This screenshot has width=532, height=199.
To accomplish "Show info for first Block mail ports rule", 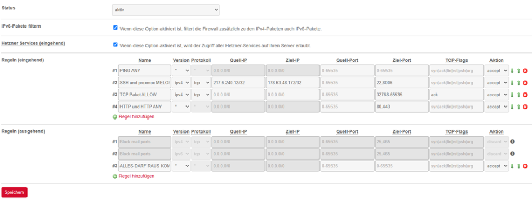I will pos(513,142).
